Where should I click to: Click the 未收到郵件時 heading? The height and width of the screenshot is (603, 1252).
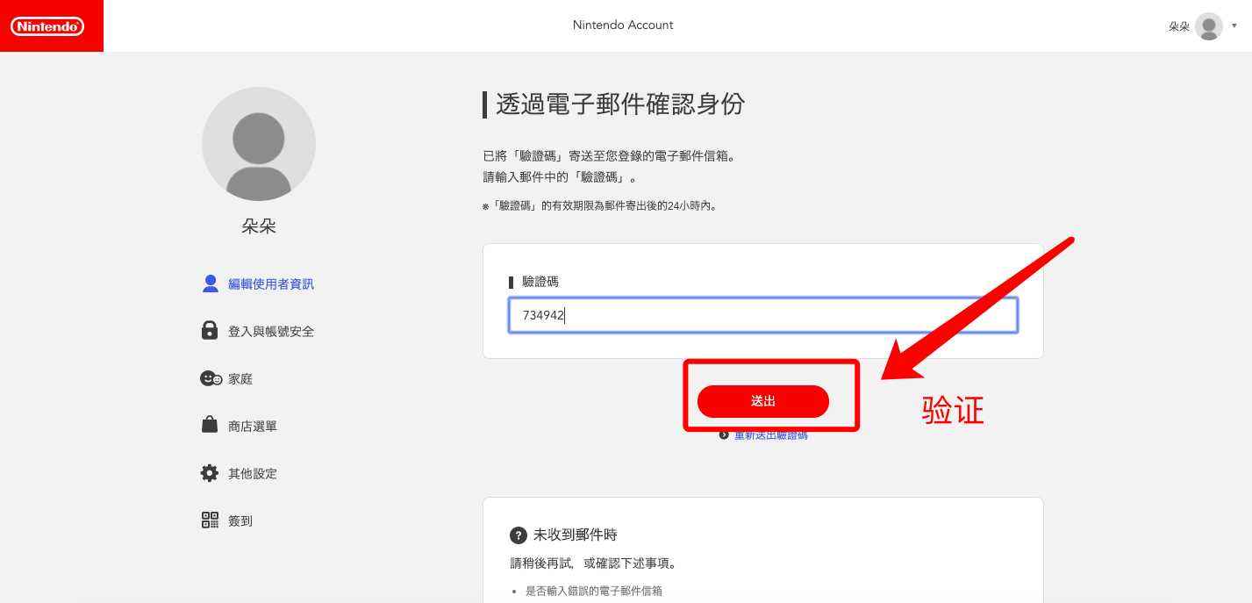tap(576, 535)
